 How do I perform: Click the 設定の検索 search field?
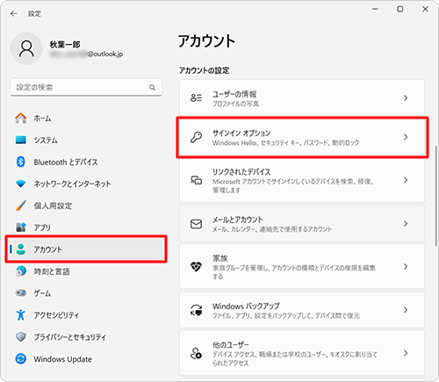(x=86, y=87)
